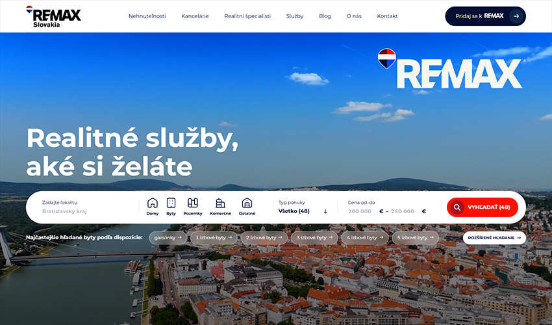Select the Domy property type icon
The height and width of the screenshot is (325, 552).
point(153,207)
